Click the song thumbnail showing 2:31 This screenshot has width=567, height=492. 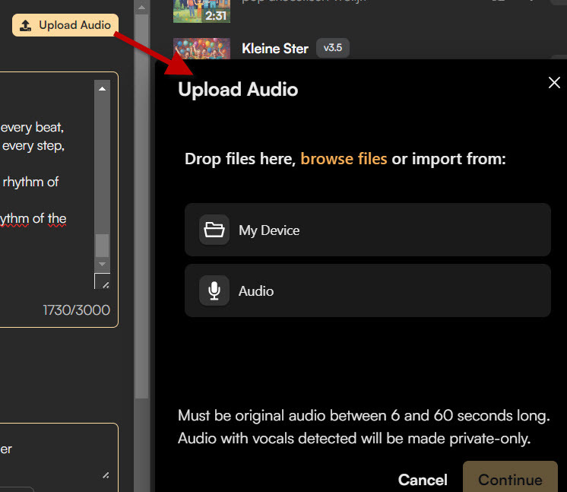pyautogui.click(x=201, y=9)
